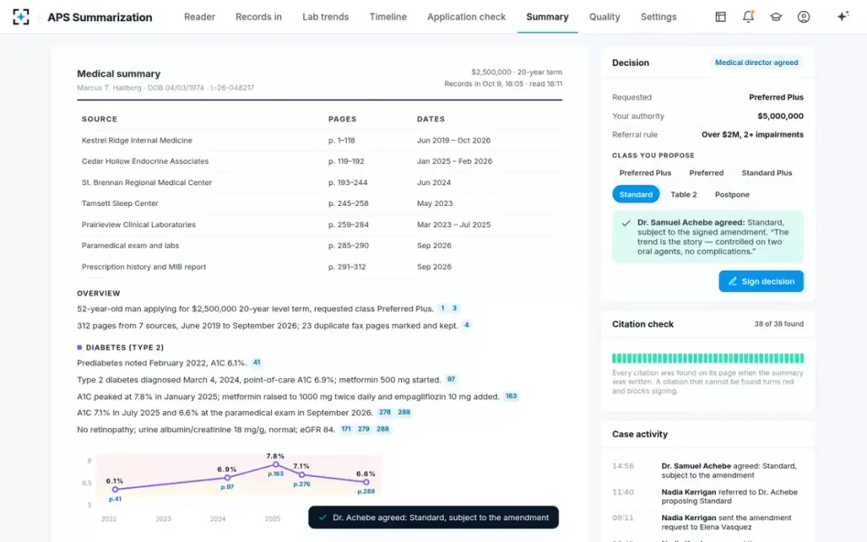
Task: Click Dr. Samuel Achebe agreement note
Action: point(707,237)
